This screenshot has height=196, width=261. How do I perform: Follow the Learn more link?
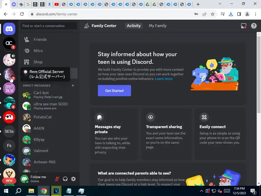click(164, 79)
